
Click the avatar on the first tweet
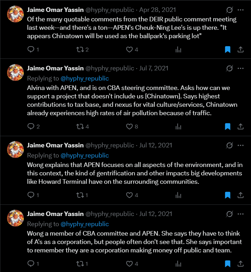pos(15,14)
